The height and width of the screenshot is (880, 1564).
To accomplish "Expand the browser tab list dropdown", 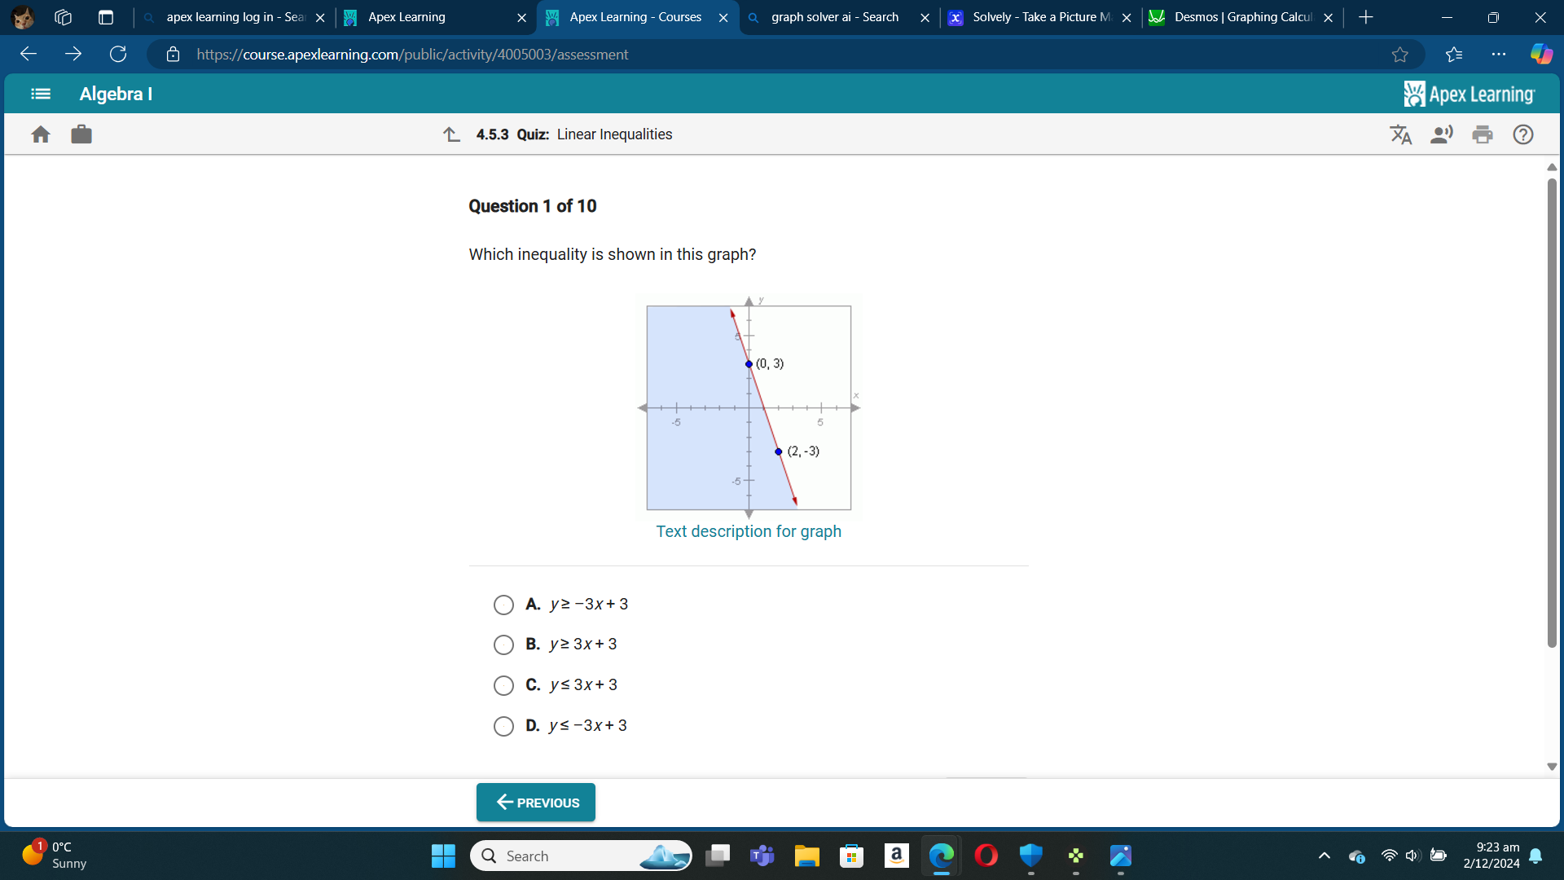I will point(61,16).
